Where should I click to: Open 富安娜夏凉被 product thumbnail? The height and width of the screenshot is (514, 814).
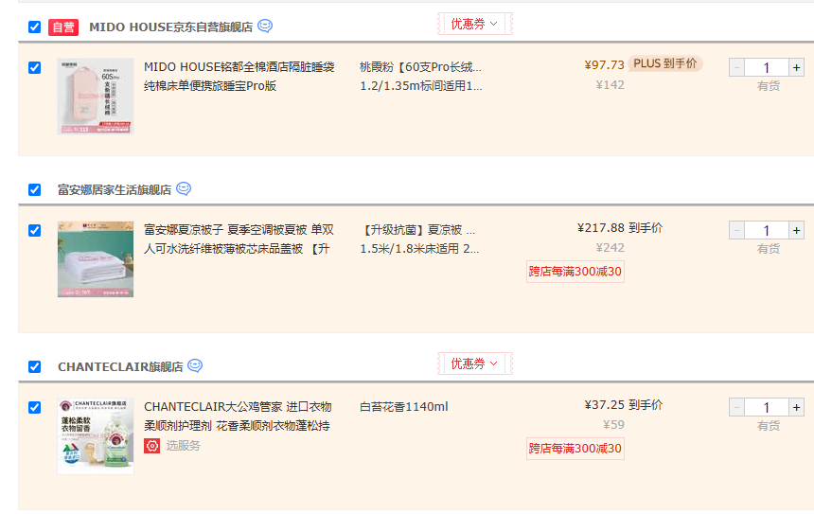click(x=96, y=259)
